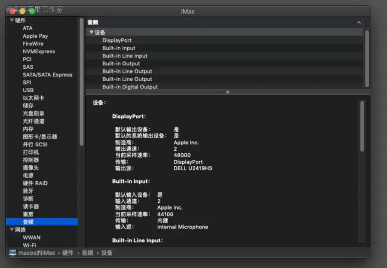Select 电源 power in the sidebar
Screen dimensions: 387x268
(28, 176)
